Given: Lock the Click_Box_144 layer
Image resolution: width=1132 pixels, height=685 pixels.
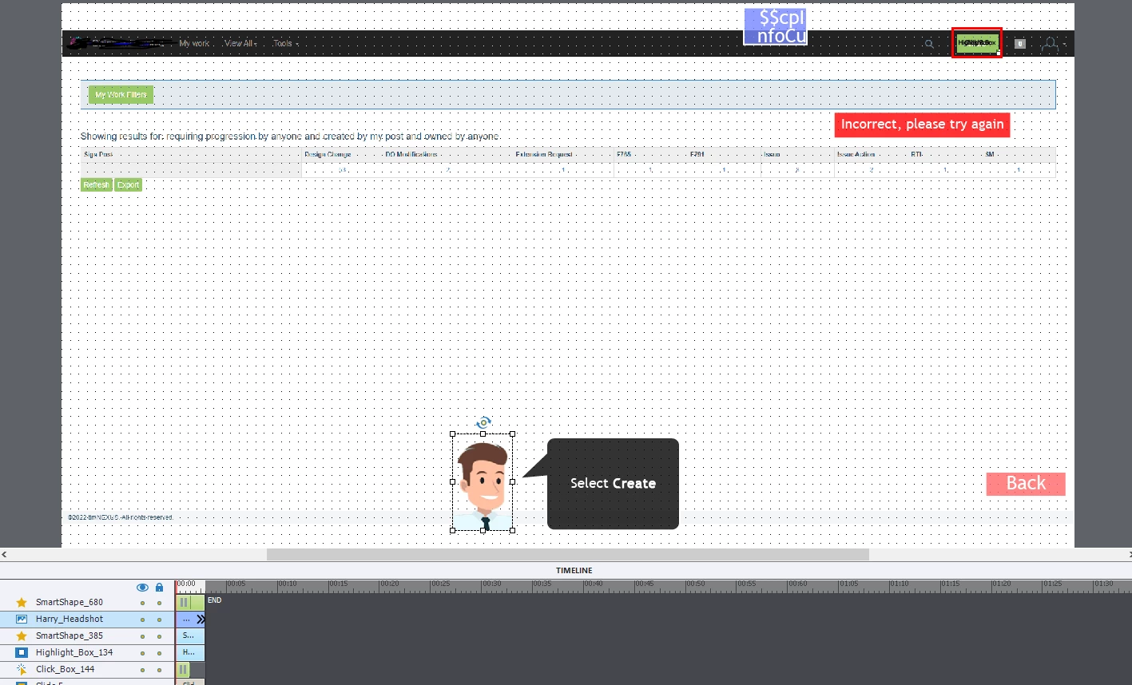Looking at the screenshot, I should coord(159,670).
